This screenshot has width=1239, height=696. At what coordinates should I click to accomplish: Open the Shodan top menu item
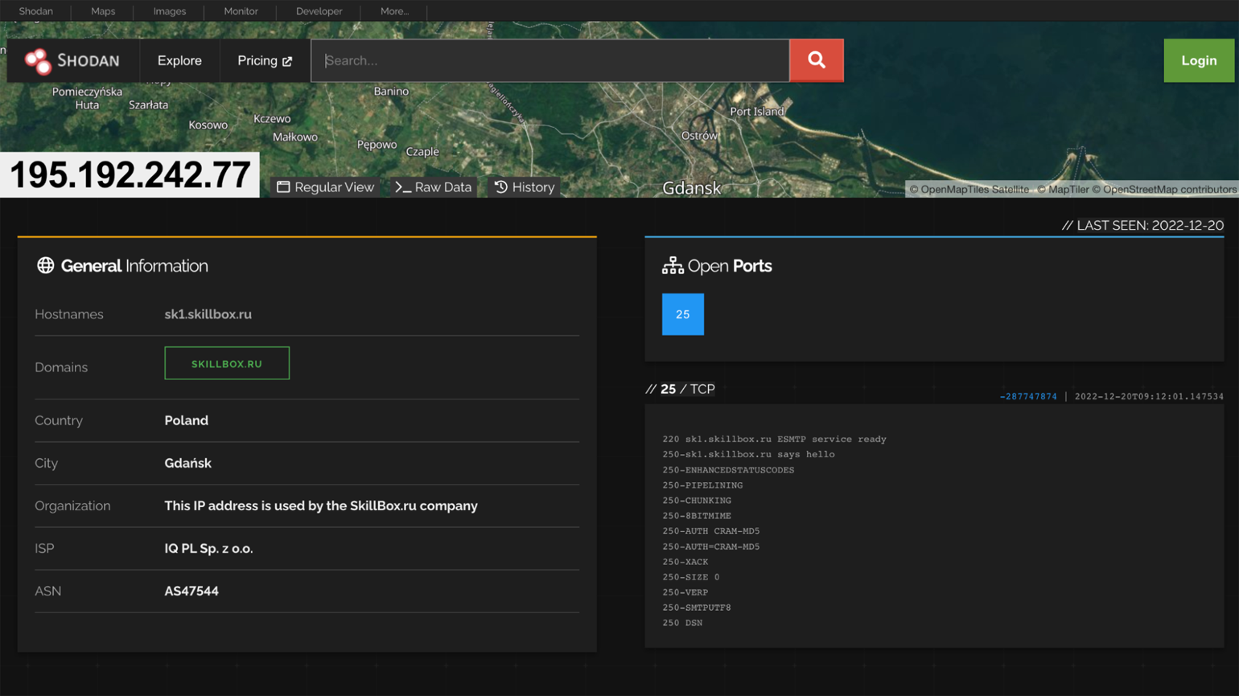point(36,11)
